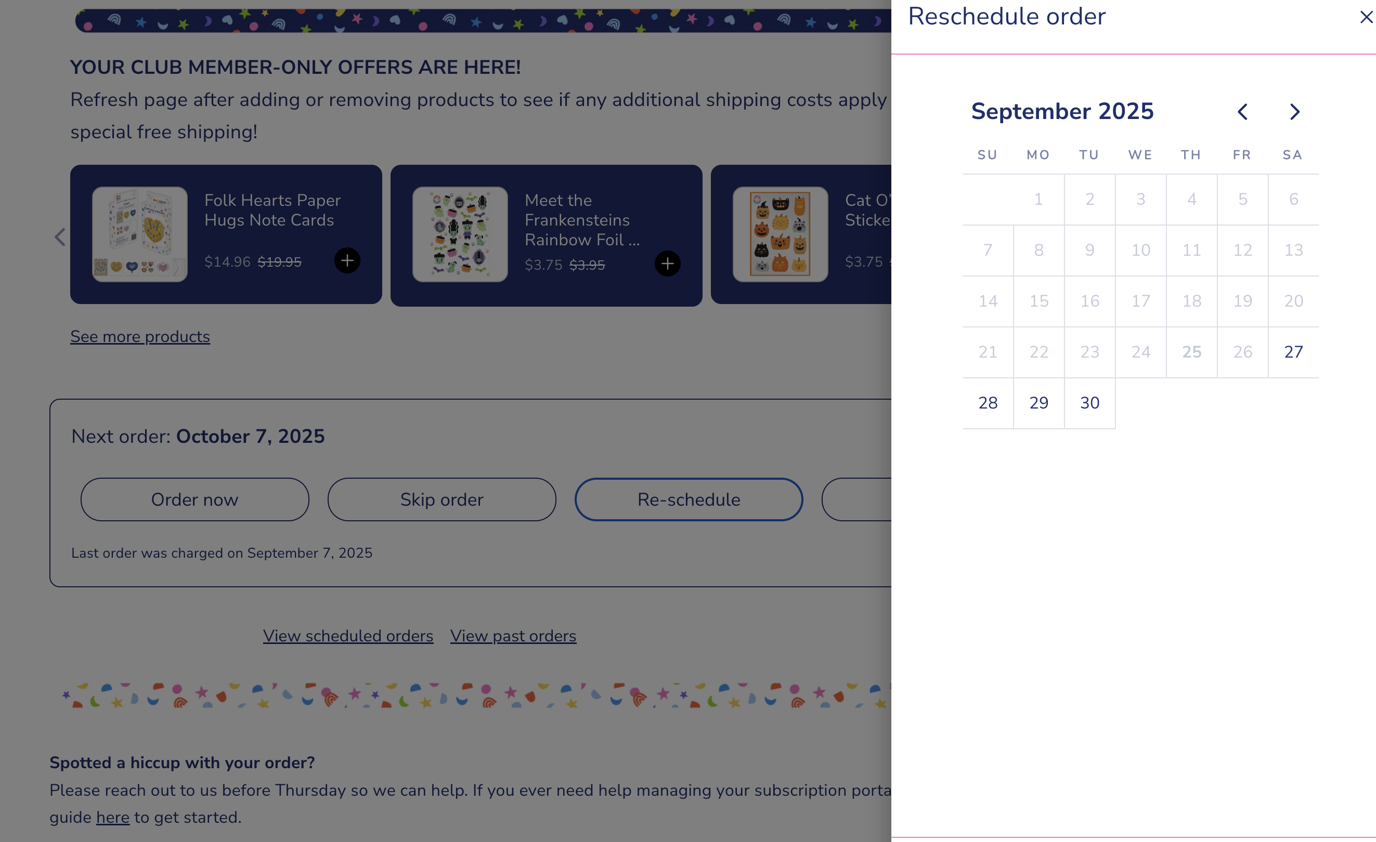
Task: Choose September 29 in the calendar
Action: pos(1039,403)
